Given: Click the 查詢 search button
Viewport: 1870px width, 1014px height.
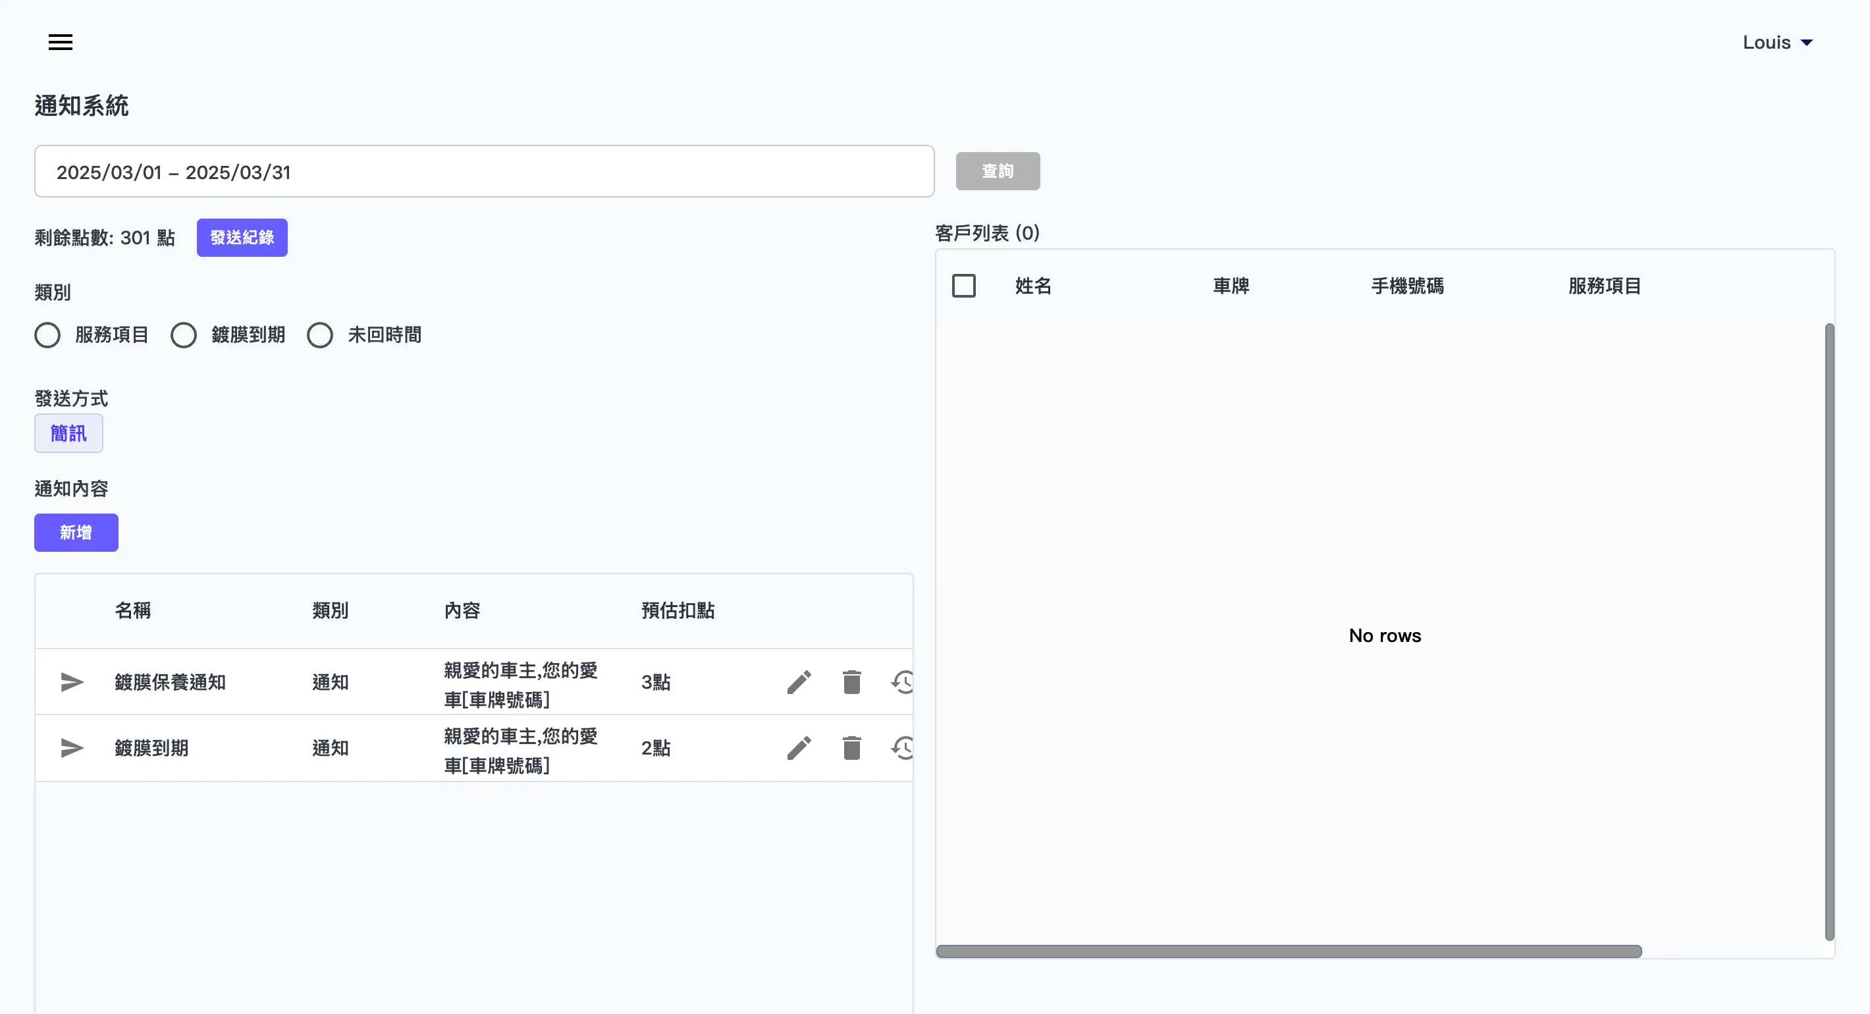Looking at the screenshot, I should tap(998, 171).
